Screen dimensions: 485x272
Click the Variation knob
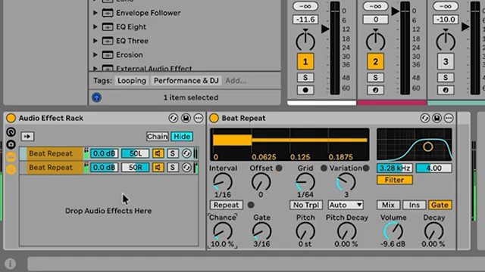346,182
